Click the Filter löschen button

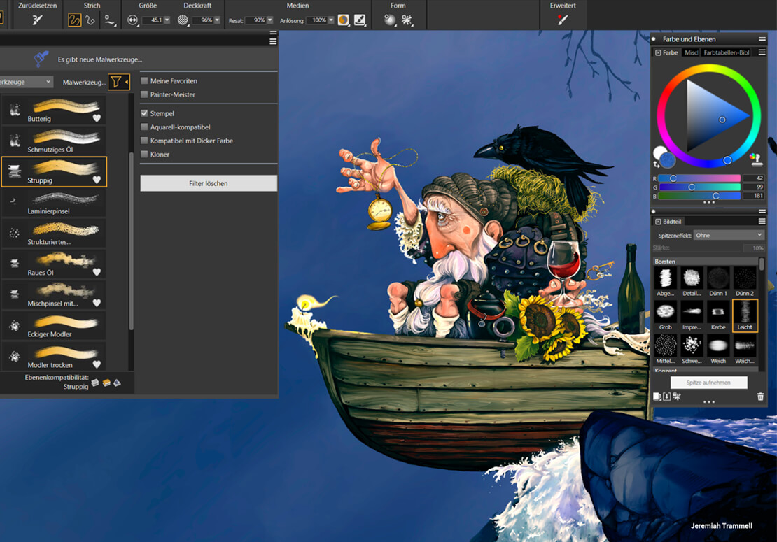(x=209, y=183)
